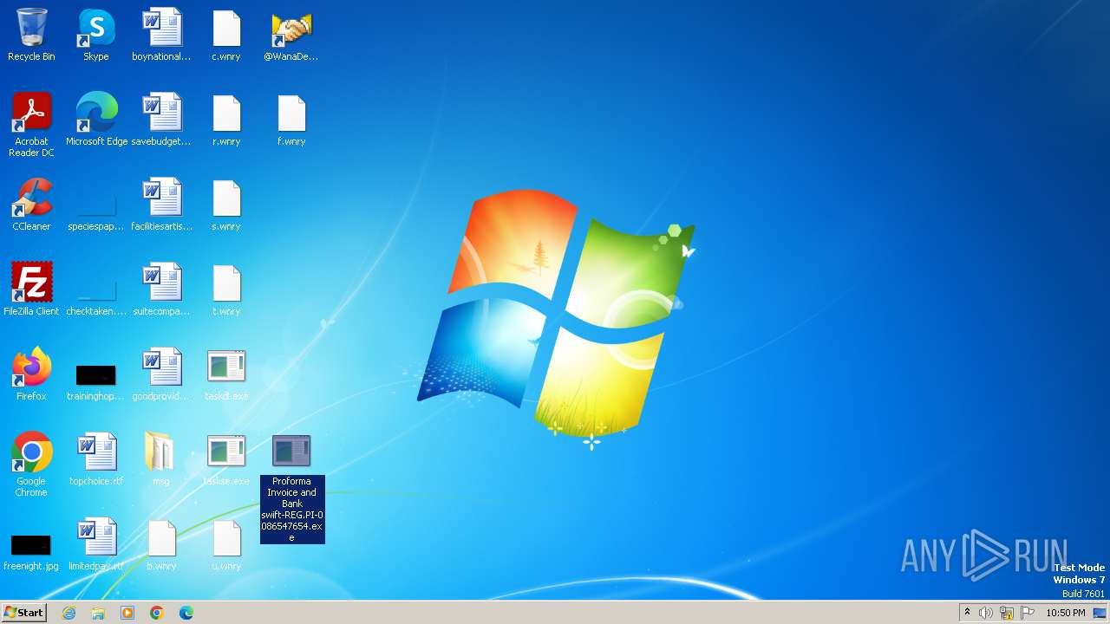
Task: Select the facilitiesartis Word document
Action: (161, 205)
